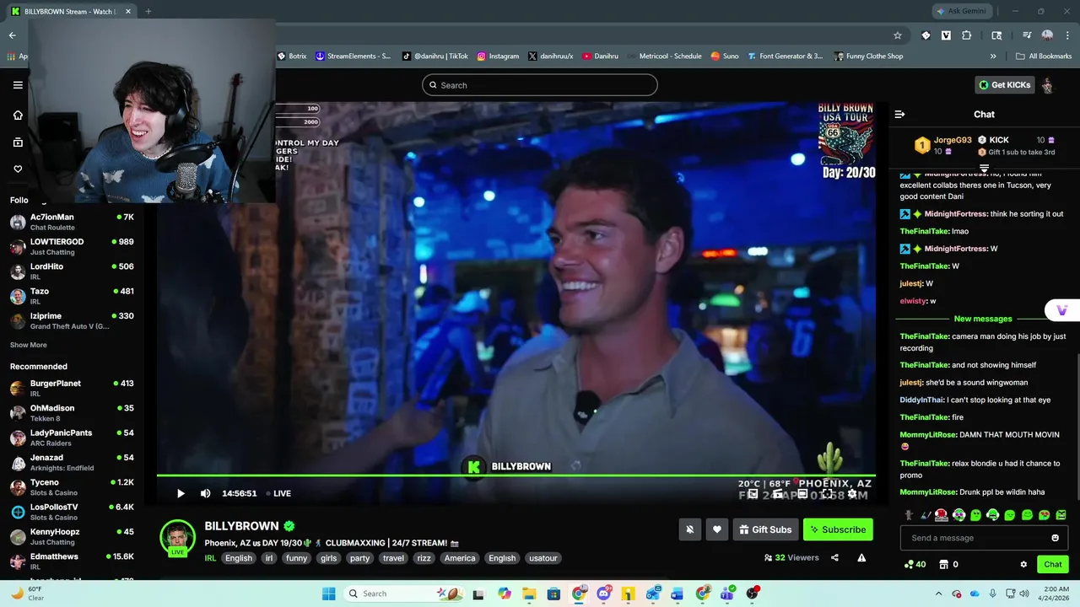Expand the leaderboard chevron in chat
Screen dimensions: 1080x607
tap(984, 169)
